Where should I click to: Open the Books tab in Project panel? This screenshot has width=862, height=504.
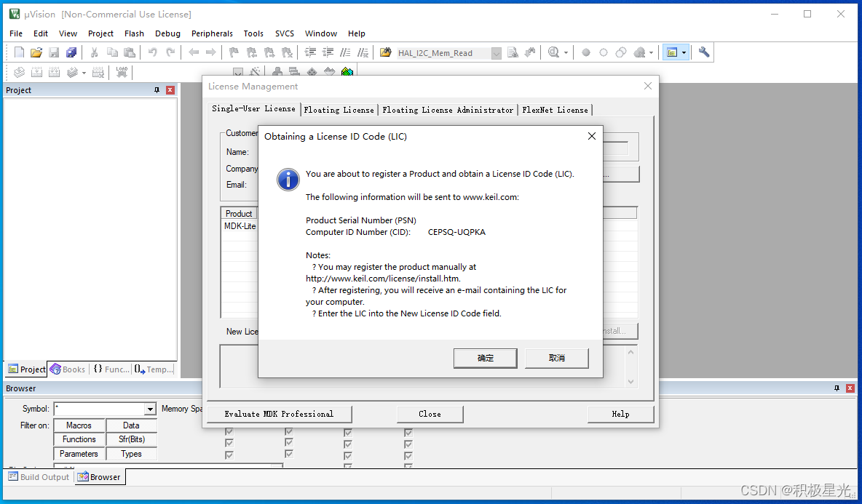[x=68, y=369]
